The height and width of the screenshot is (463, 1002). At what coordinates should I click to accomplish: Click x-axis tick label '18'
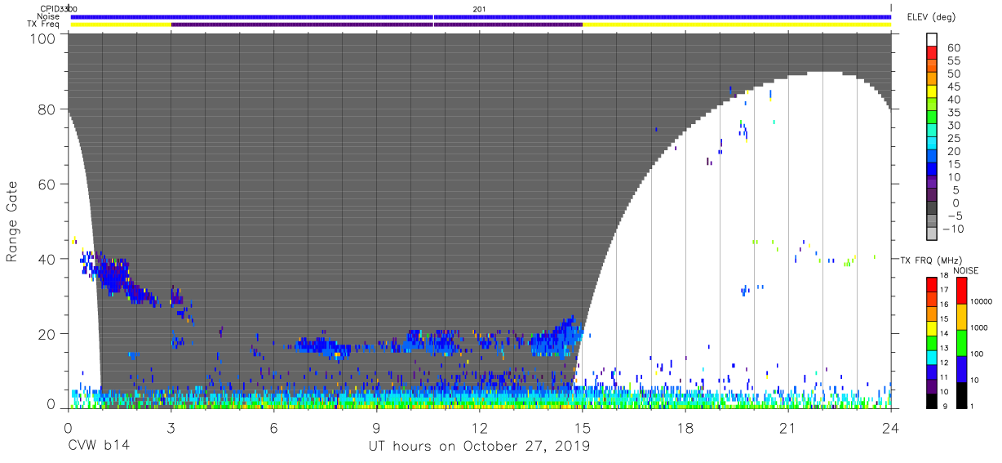(x=685, y=428)
